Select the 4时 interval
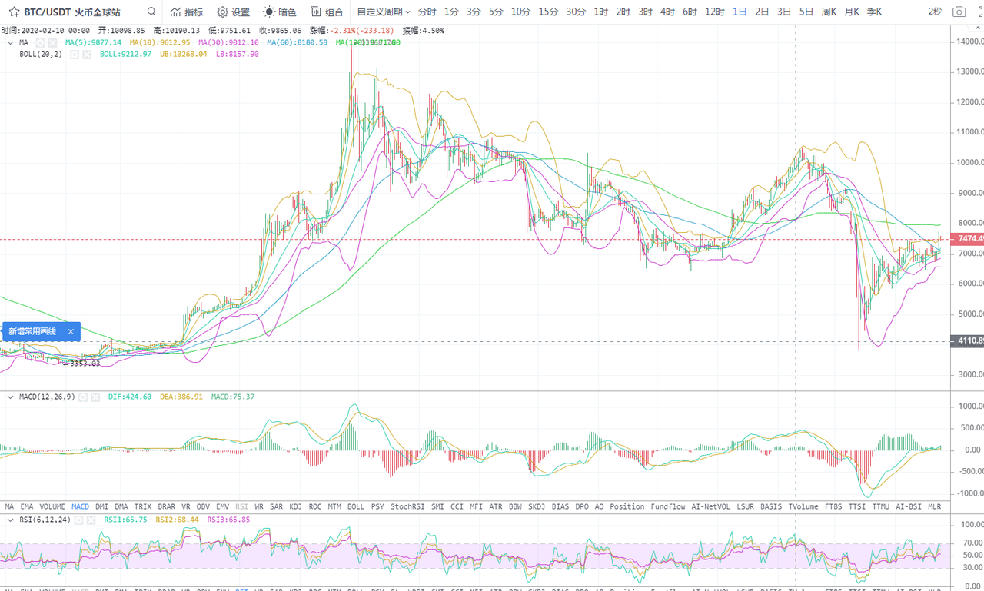The height and width of the screenshot is (591, 984). 668,12
